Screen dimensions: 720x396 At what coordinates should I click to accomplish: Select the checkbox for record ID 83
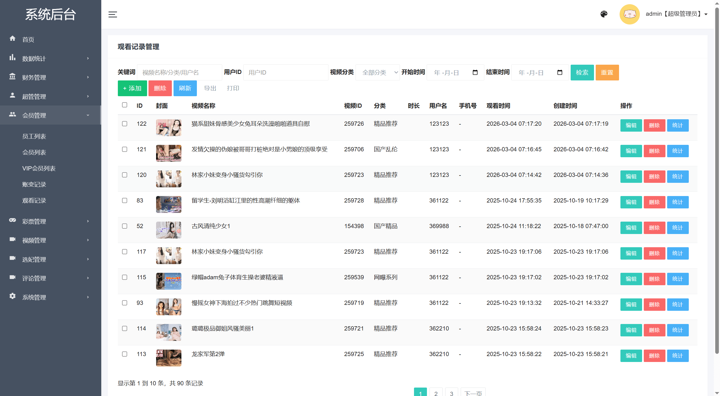[x=125, y=201]
